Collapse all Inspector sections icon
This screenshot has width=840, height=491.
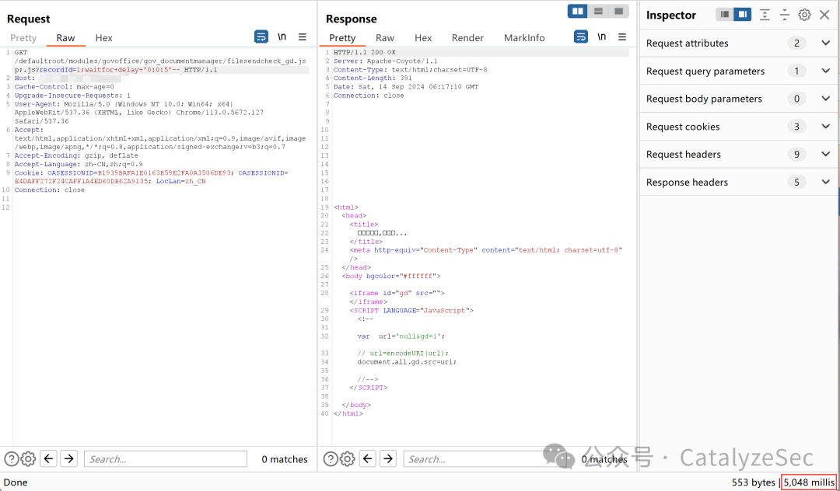pos(784,15)
